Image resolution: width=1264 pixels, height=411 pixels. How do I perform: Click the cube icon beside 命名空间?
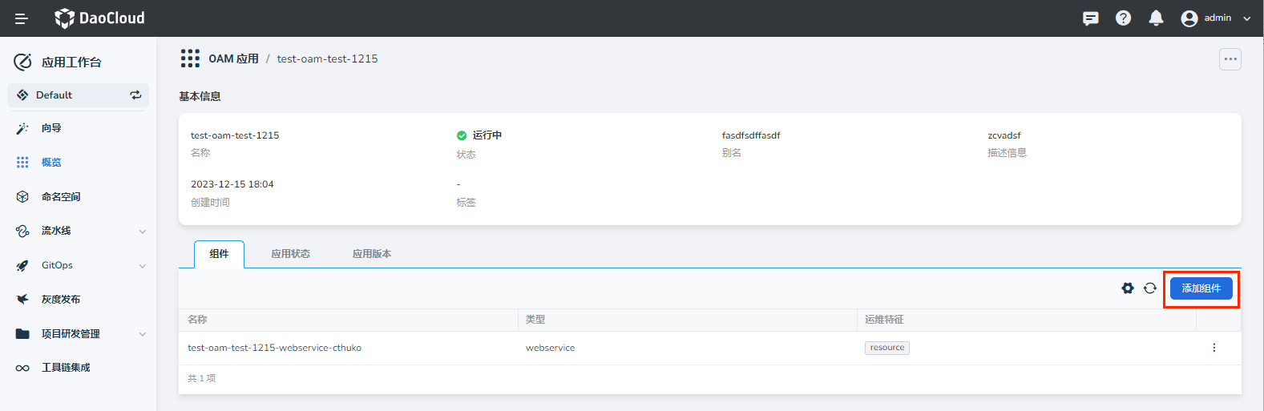22,196
